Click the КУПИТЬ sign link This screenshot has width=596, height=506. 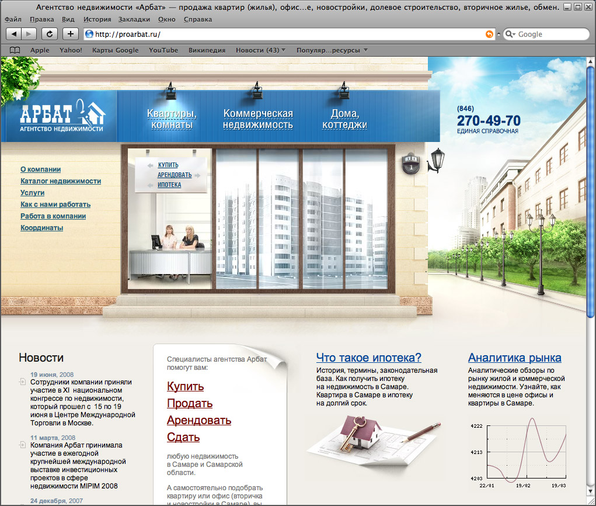point(168,165)
